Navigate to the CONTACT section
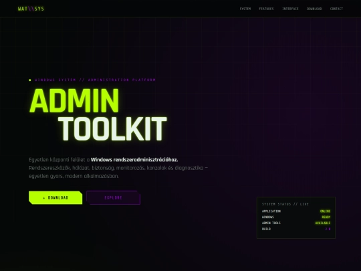Viewport: 361px width, 271px height. 336,9
